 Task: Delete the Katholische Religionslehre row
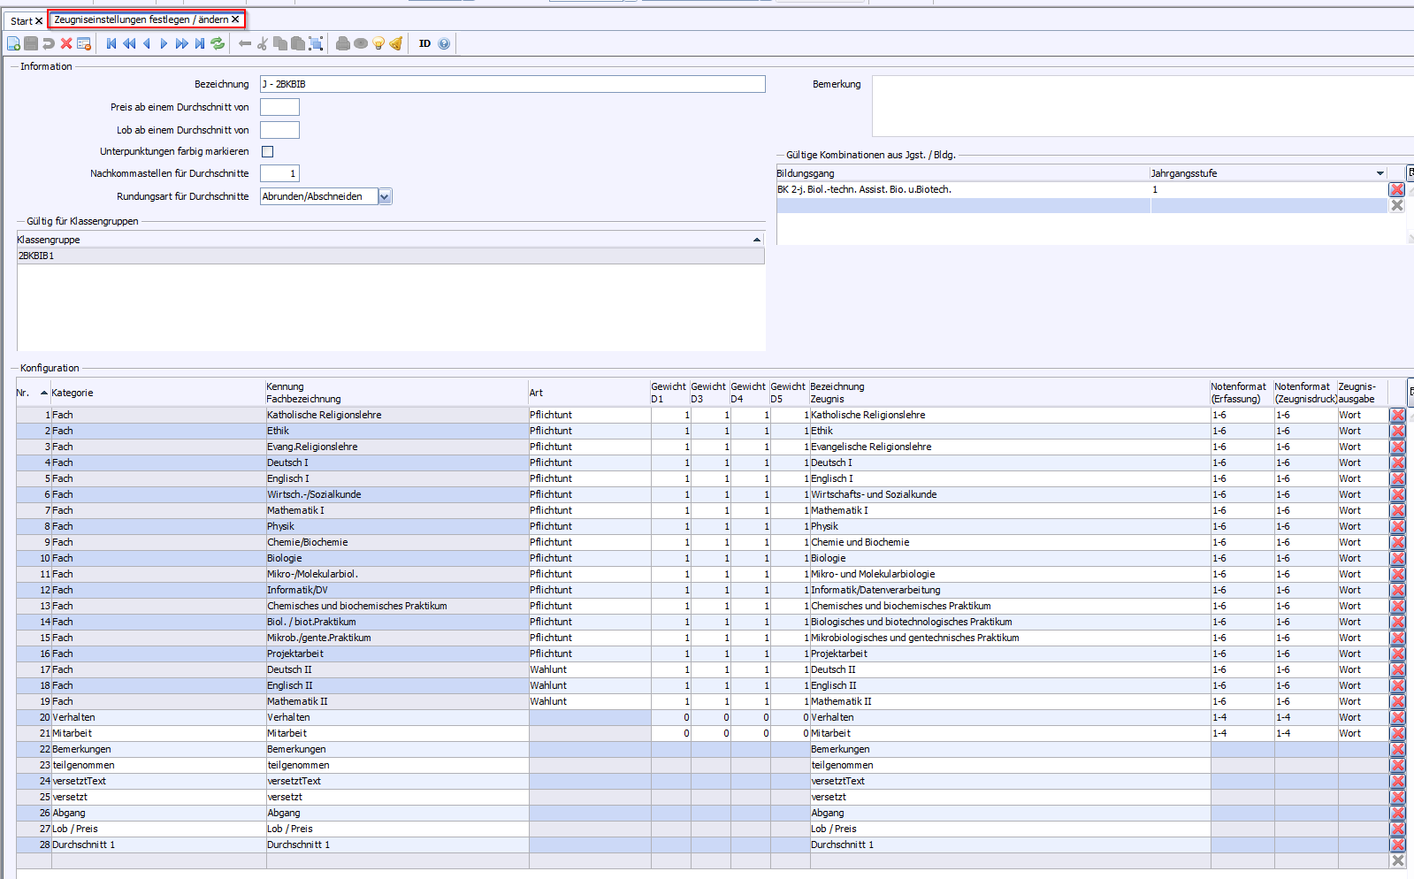pyautogui.click(x=1397, y=416)
